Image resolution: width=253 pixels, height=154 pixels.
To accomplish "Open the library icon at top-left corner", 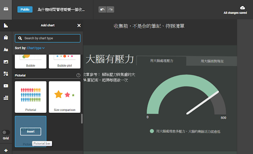I will pos(6,9).
